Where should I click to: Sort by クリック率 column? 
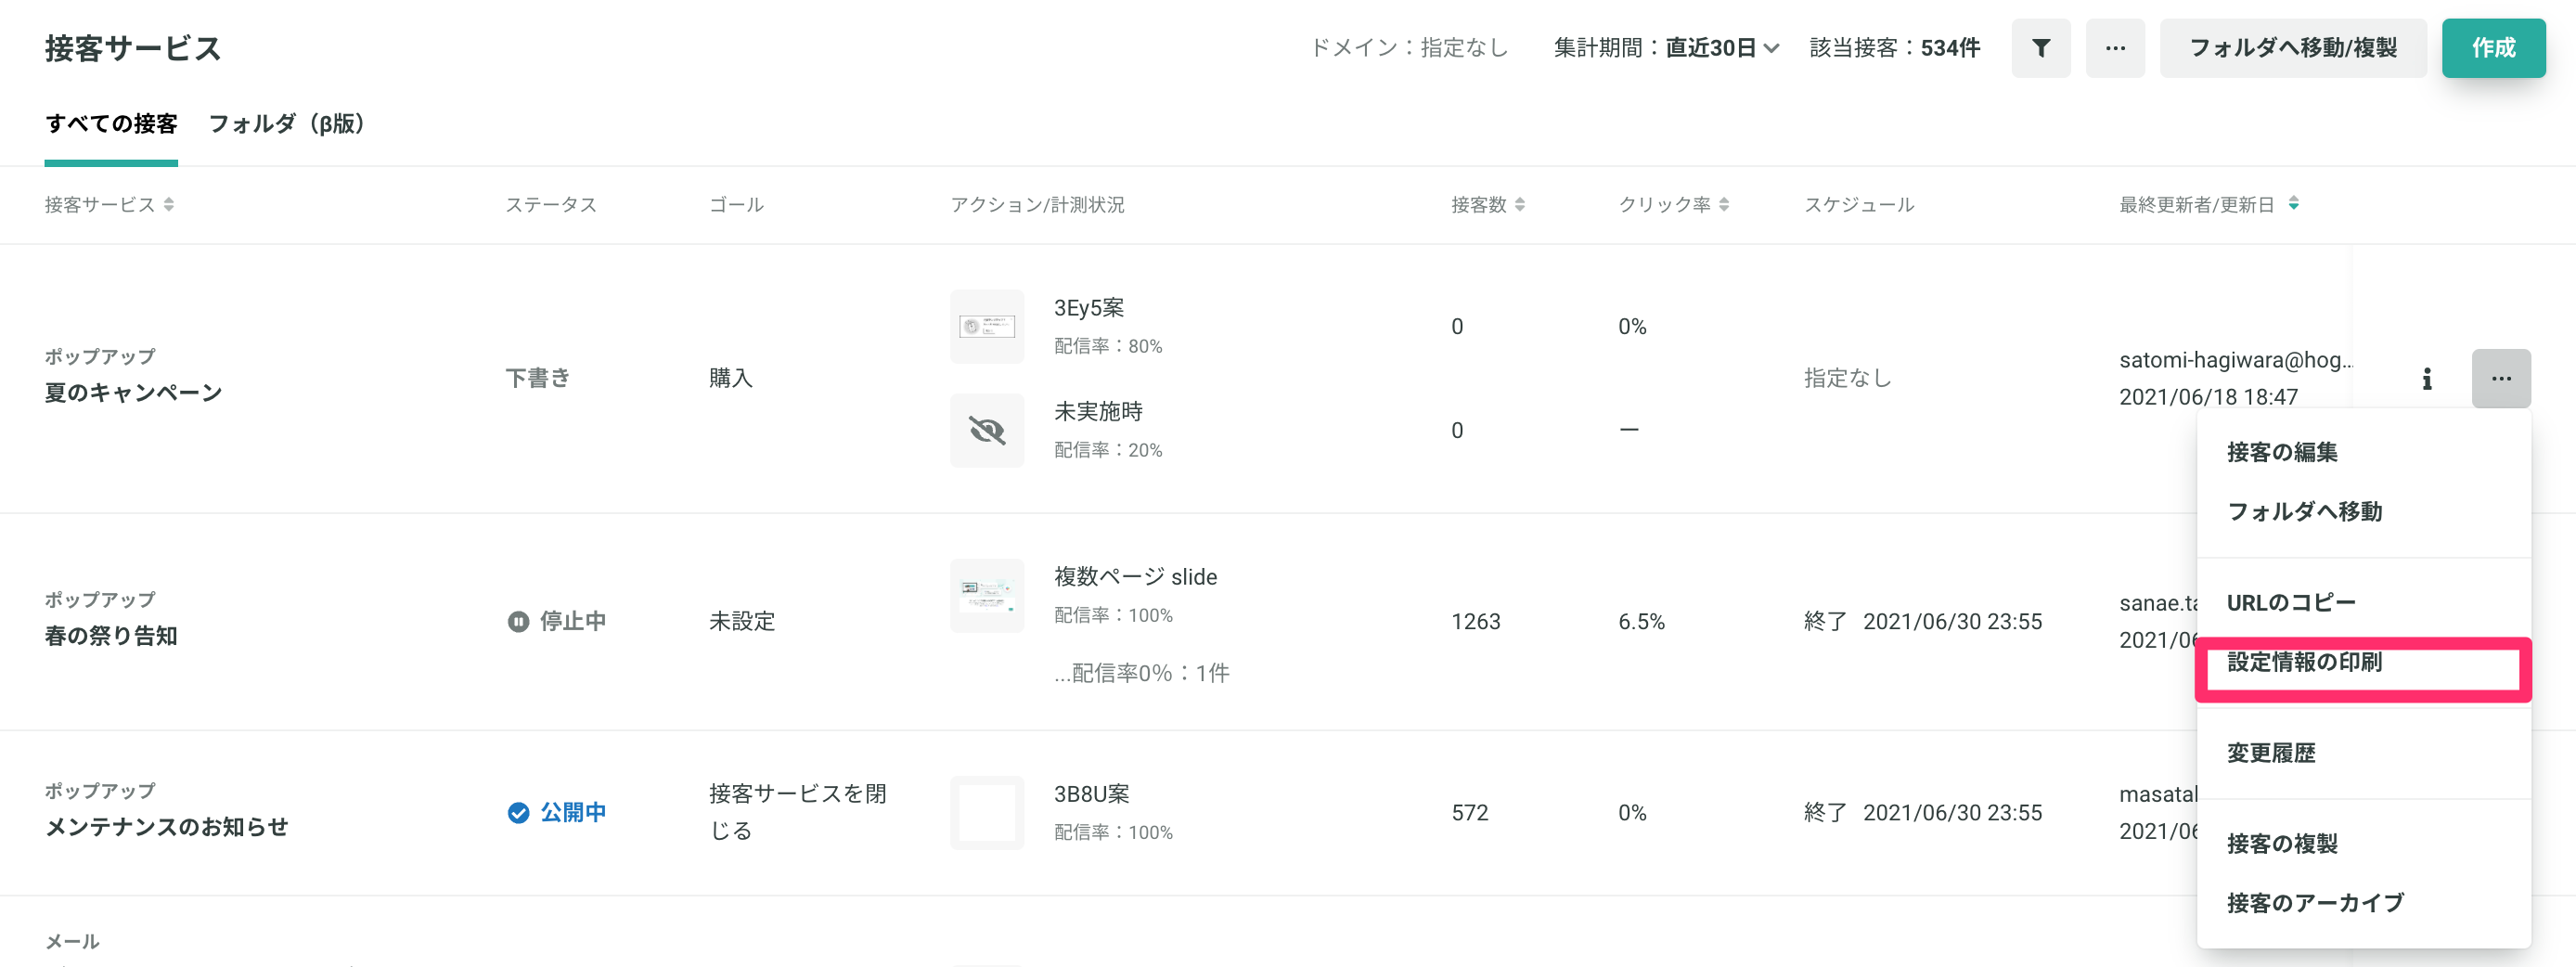pyautogui.click(x=1723, y=205)
